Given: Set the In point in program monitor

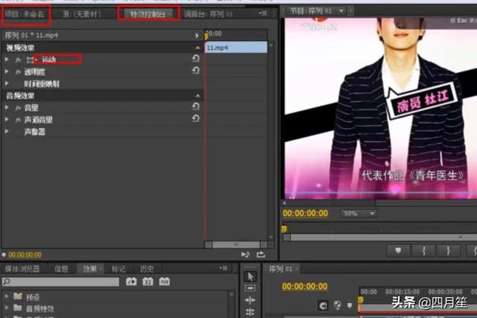Looking at the screenshot, I should tap(423, 250).
